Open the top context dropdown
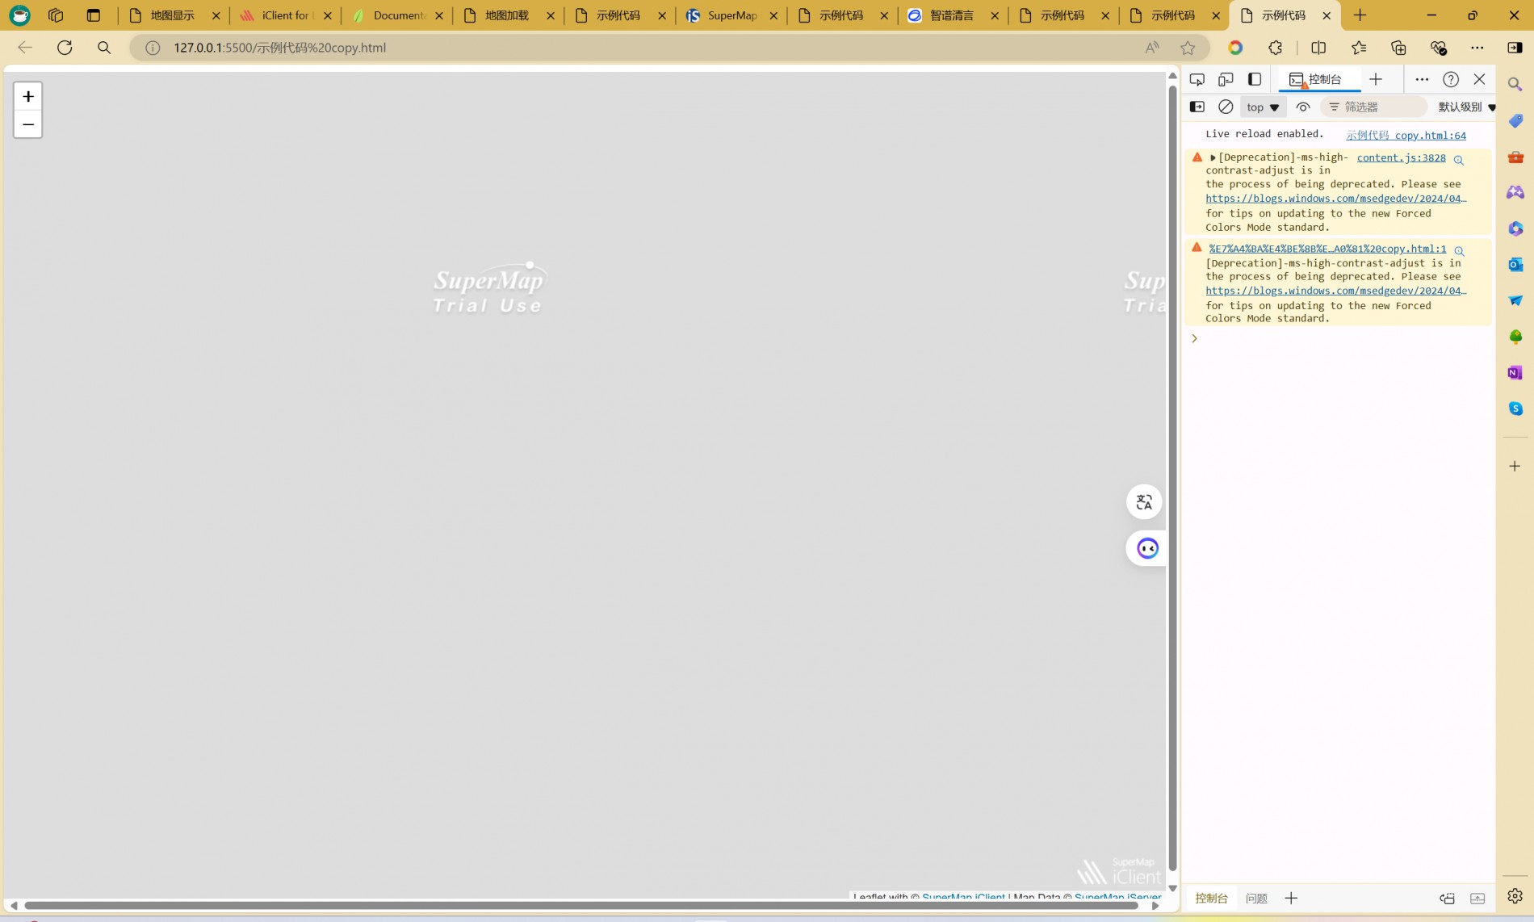The width and height of the screenshot is (1534, 922). pyautogui.click(x=1264, y=107)
